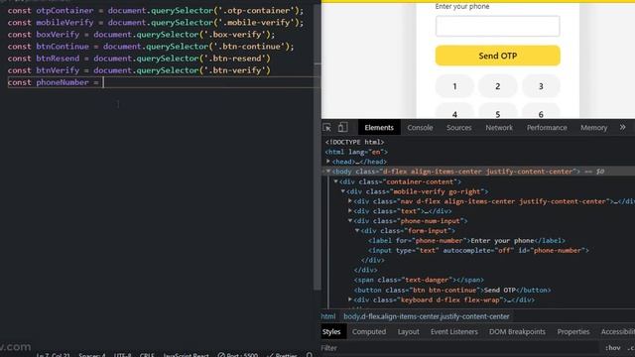Open the Sources tab
This screenshot has width=635, height=357.
coord(458,128)
